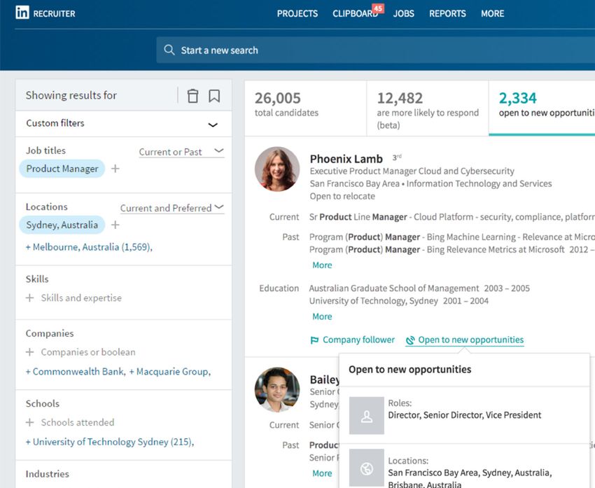The height and width of the screenshot is (488, 595).
Task: Click the Sydney, Australia filter pill
Action: (62, 225)
